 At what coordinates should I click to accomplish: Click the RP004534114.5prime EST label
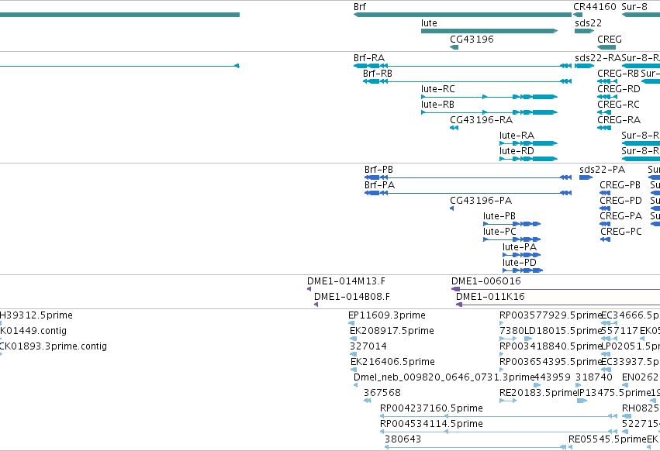431,424
